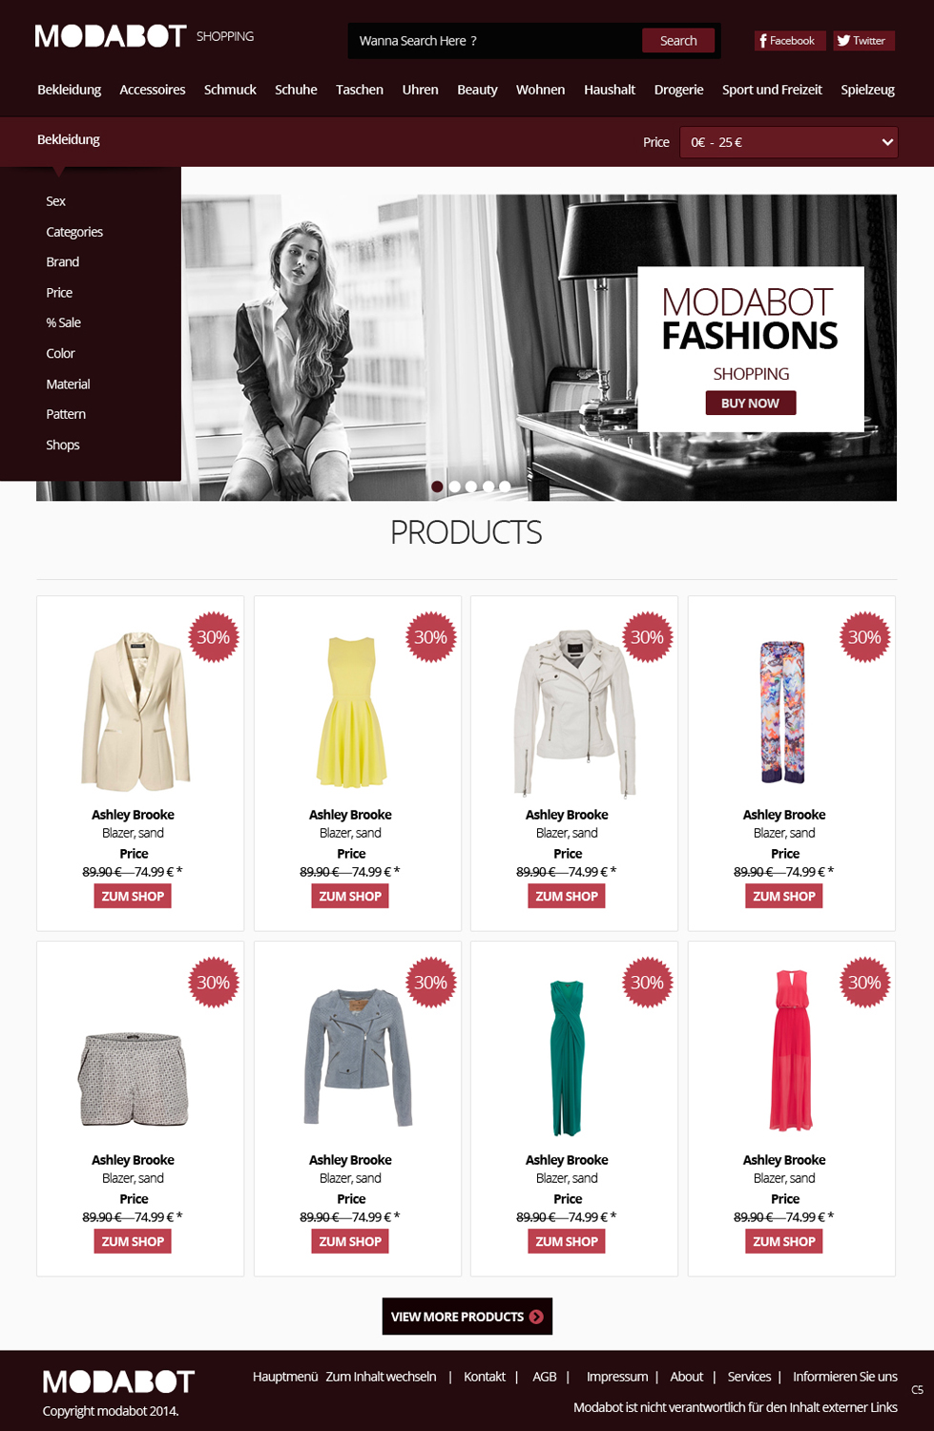The height and width of the screenshot is (1431, 934).
Task: Select the third carousel slide dot
Action: 471,487
